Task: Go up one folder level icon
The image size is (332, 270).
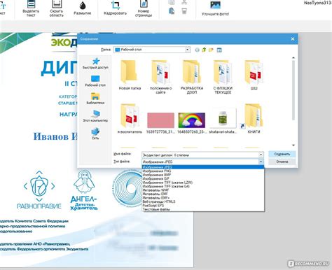Action: (204, 50)
